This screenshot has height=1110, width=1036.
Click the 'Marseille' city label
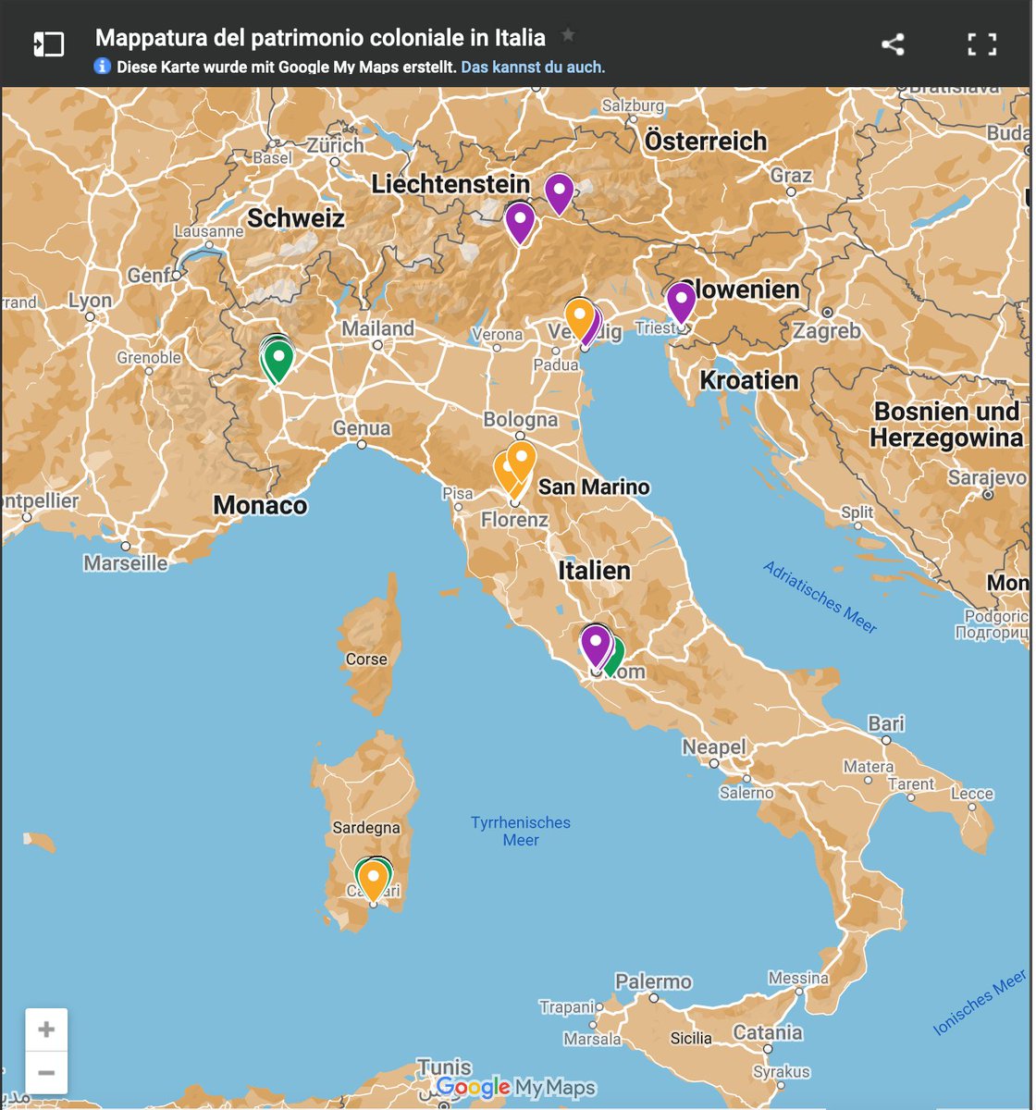[x=126, y=563]
